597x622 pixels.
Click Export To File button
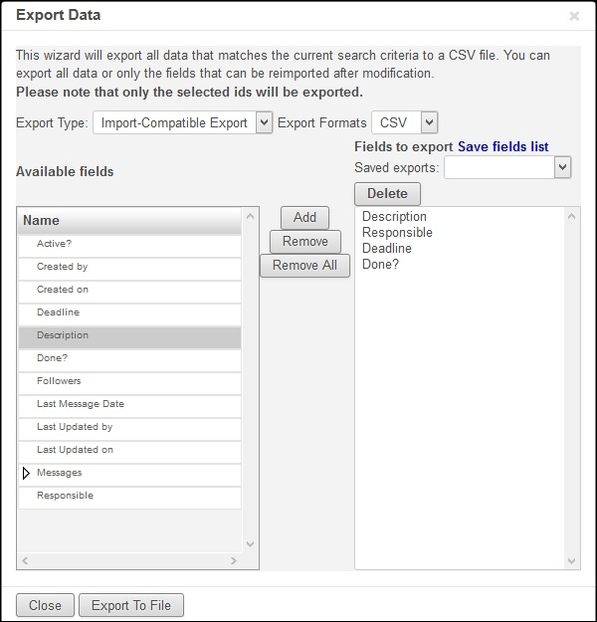[x=131, y=605]
